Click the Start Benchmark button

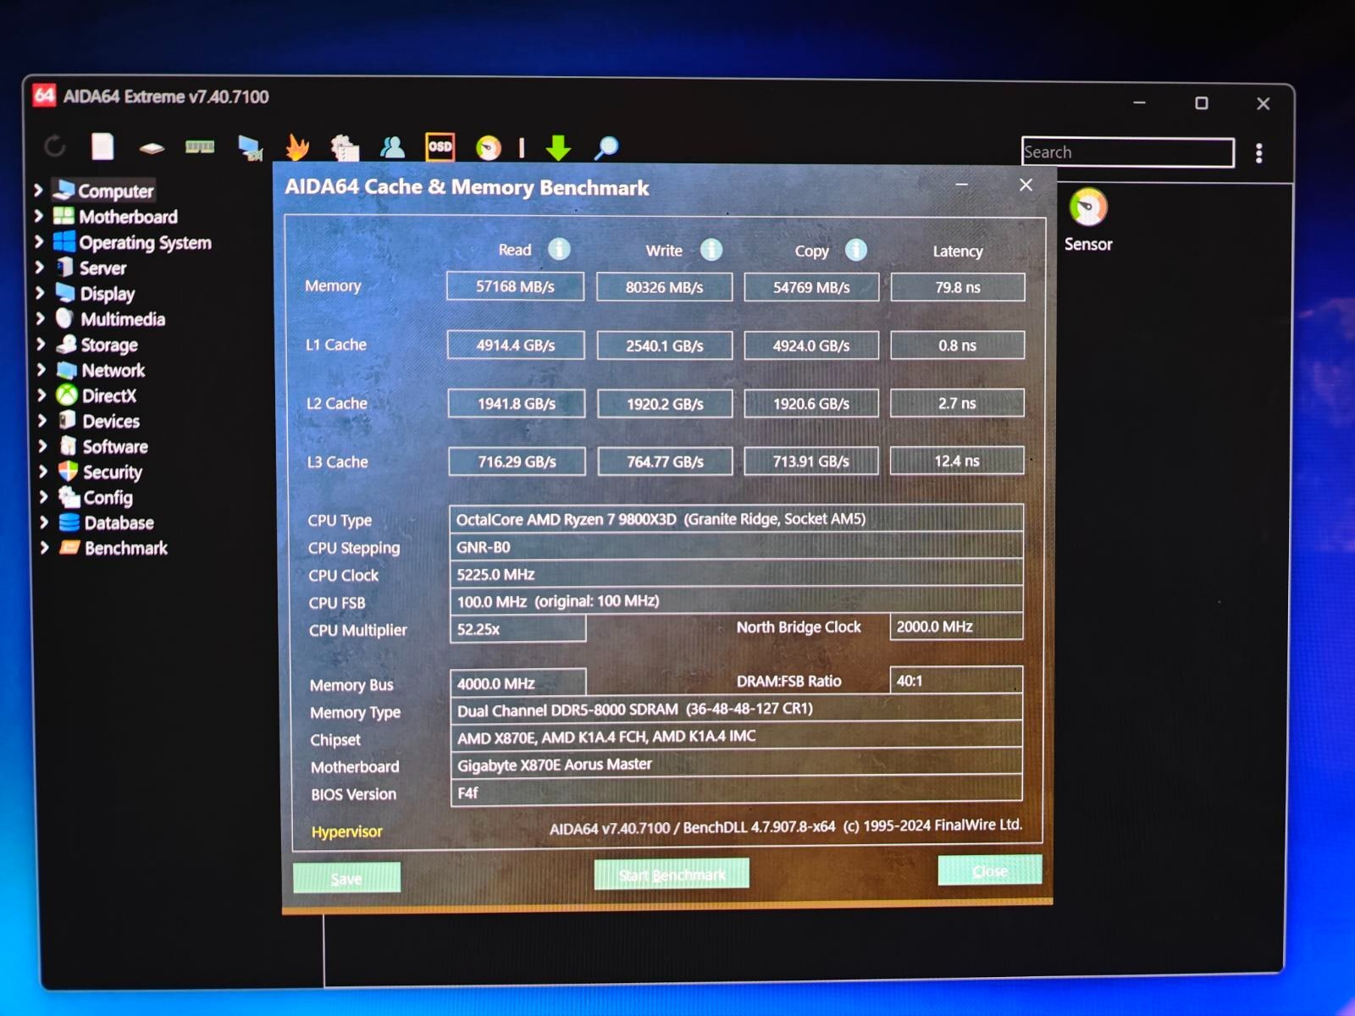672,874
